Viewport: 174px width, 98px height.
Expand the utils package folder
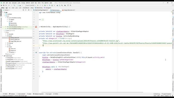pyautogui.click(x=8, y=21)
